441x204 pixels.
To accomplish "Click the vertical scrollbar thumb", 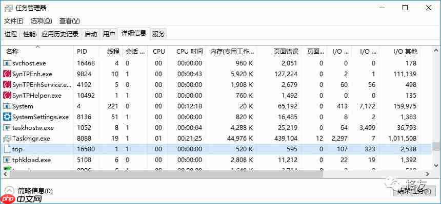I will (436, 146).
